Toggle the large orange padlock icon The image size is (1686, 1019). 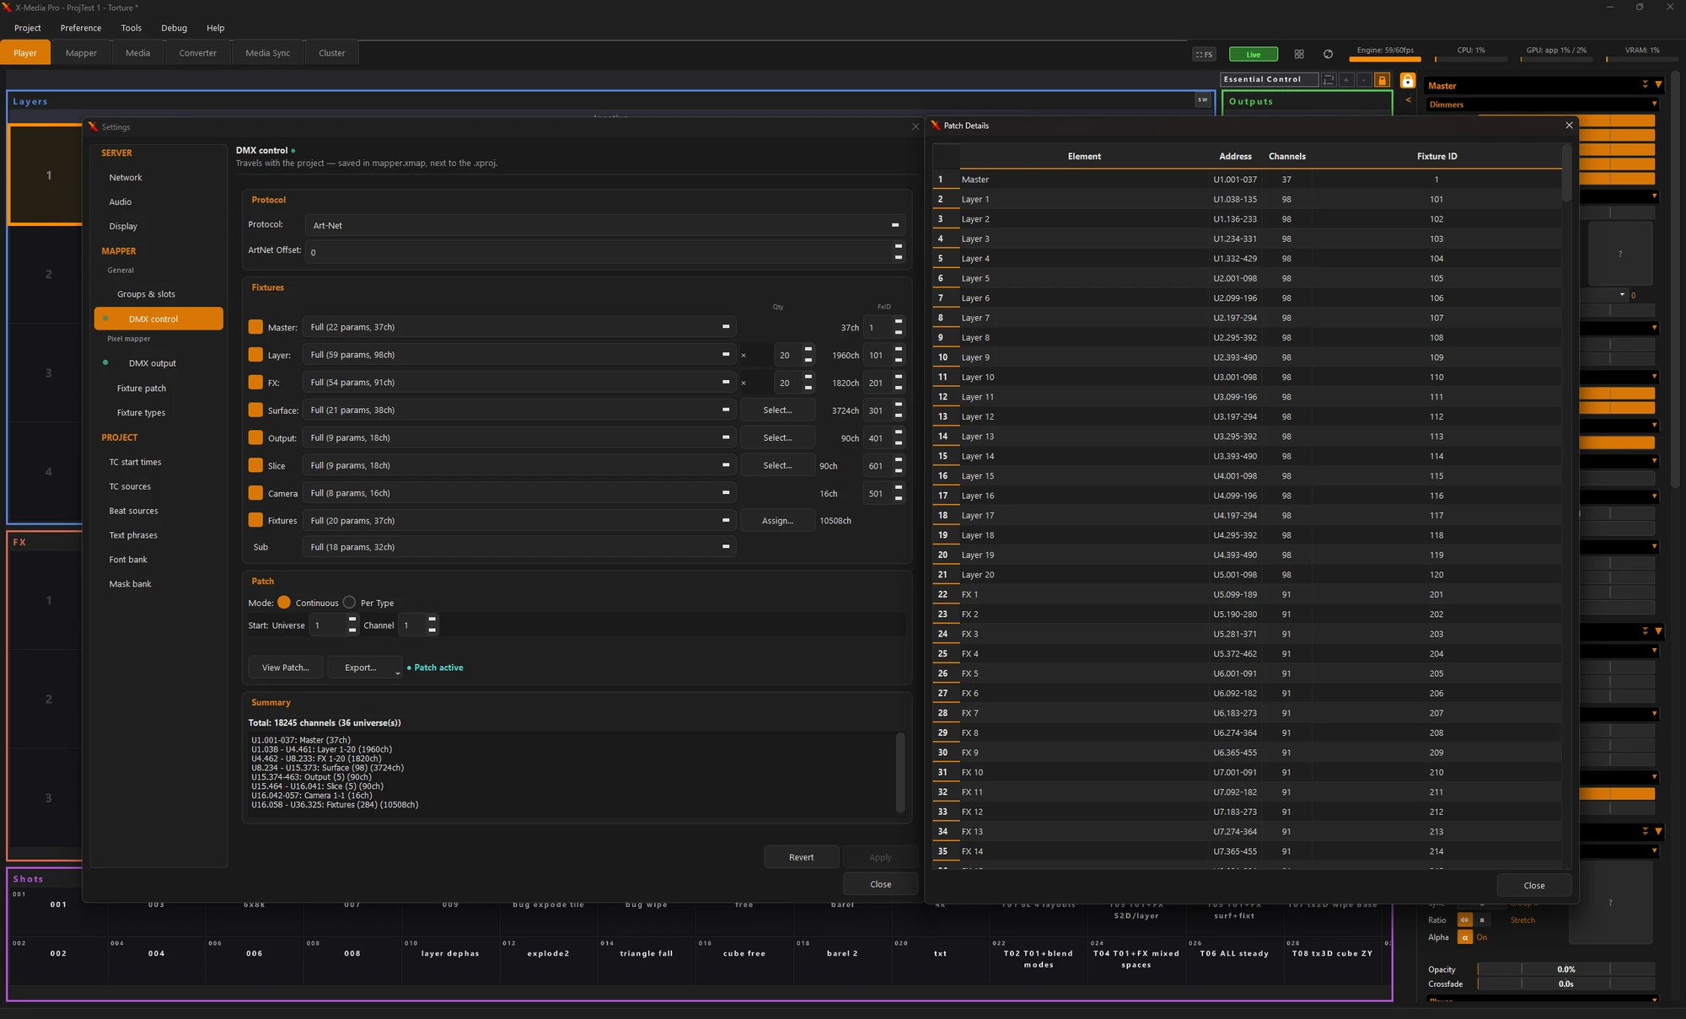(x=1407, y=80)
